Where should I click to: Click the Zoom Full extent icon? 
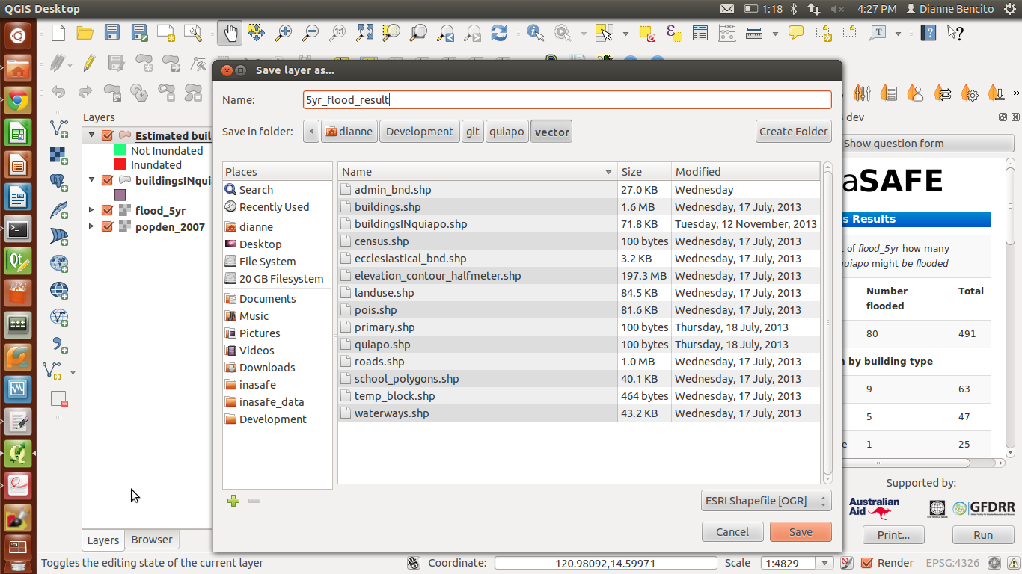tap(364, 33)
